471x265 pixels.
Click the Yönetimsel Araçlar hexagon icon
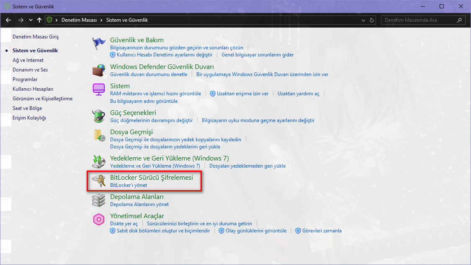tap(98, 219)
